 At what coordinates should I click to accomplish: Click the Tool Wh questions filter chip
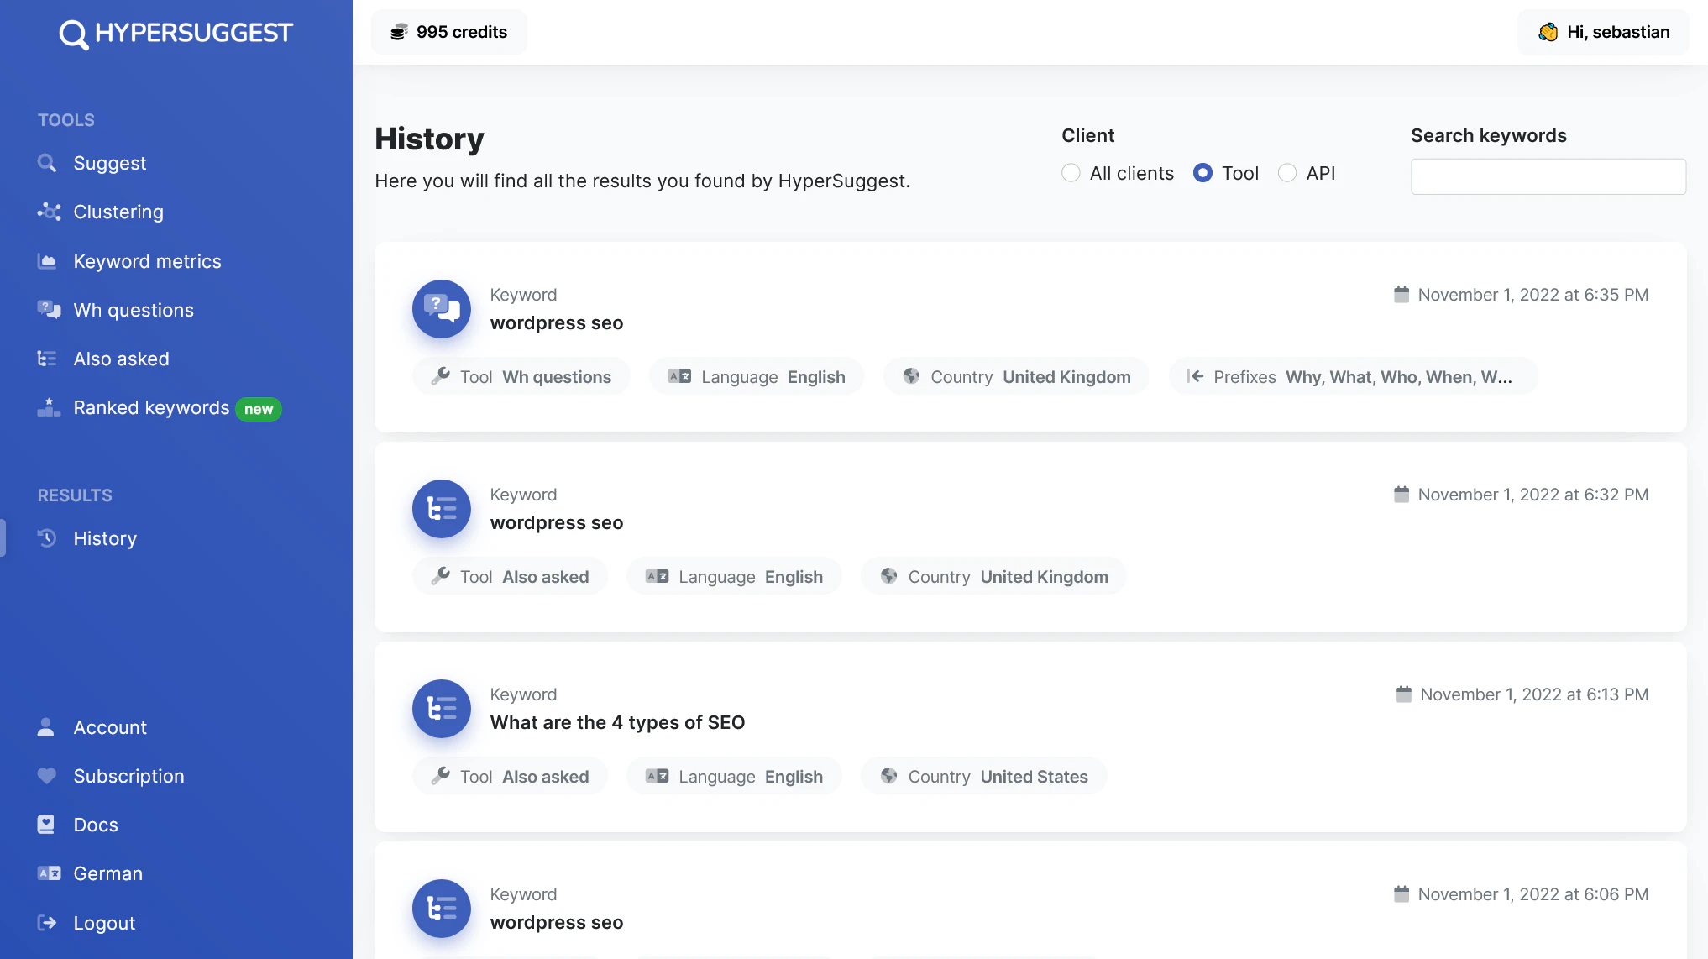(521, 376)
